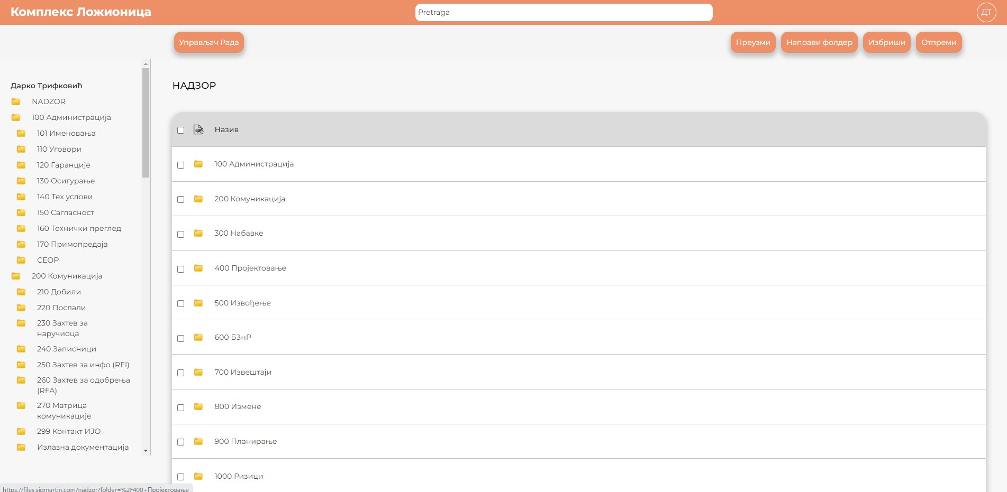Viewport: 1007px width, 492px height.
Task: Select checkbox for 500 Извођење row
Action: point(180,303)
